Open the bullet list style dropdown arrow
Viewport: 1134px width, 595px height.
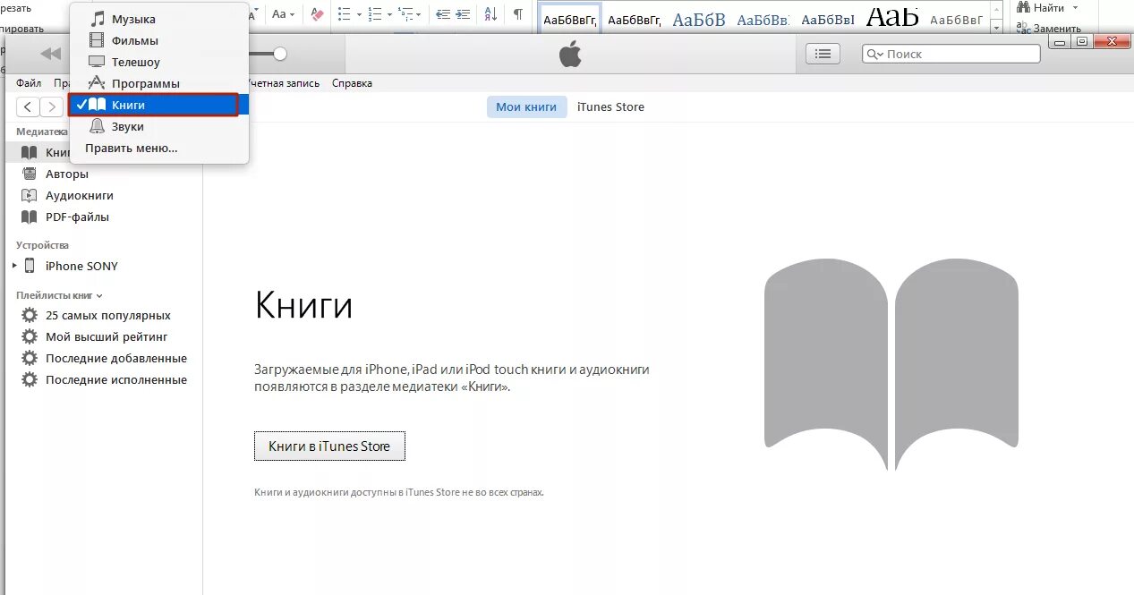pos(359,14)
